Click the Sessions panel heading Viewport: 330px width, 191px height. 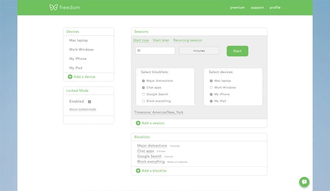pyautogui.click(x=141, y=32)
